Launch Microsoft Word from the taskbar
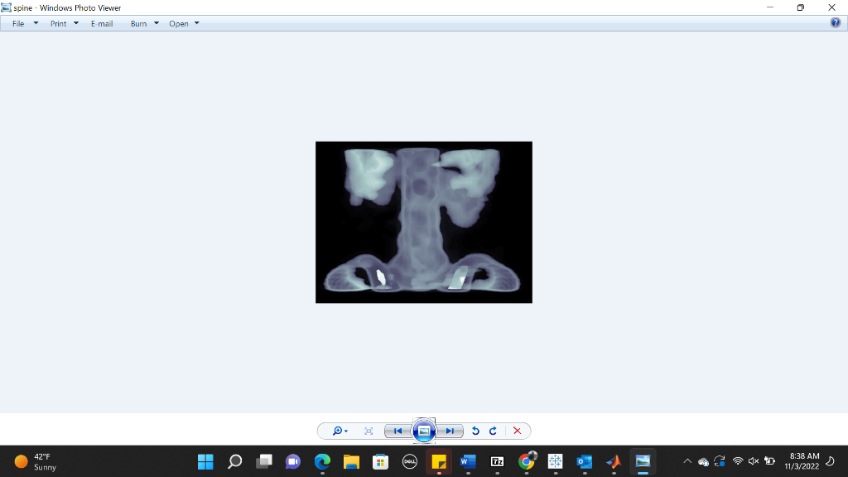This screenshot has width=848, height=477. click(x=467, y=461)
